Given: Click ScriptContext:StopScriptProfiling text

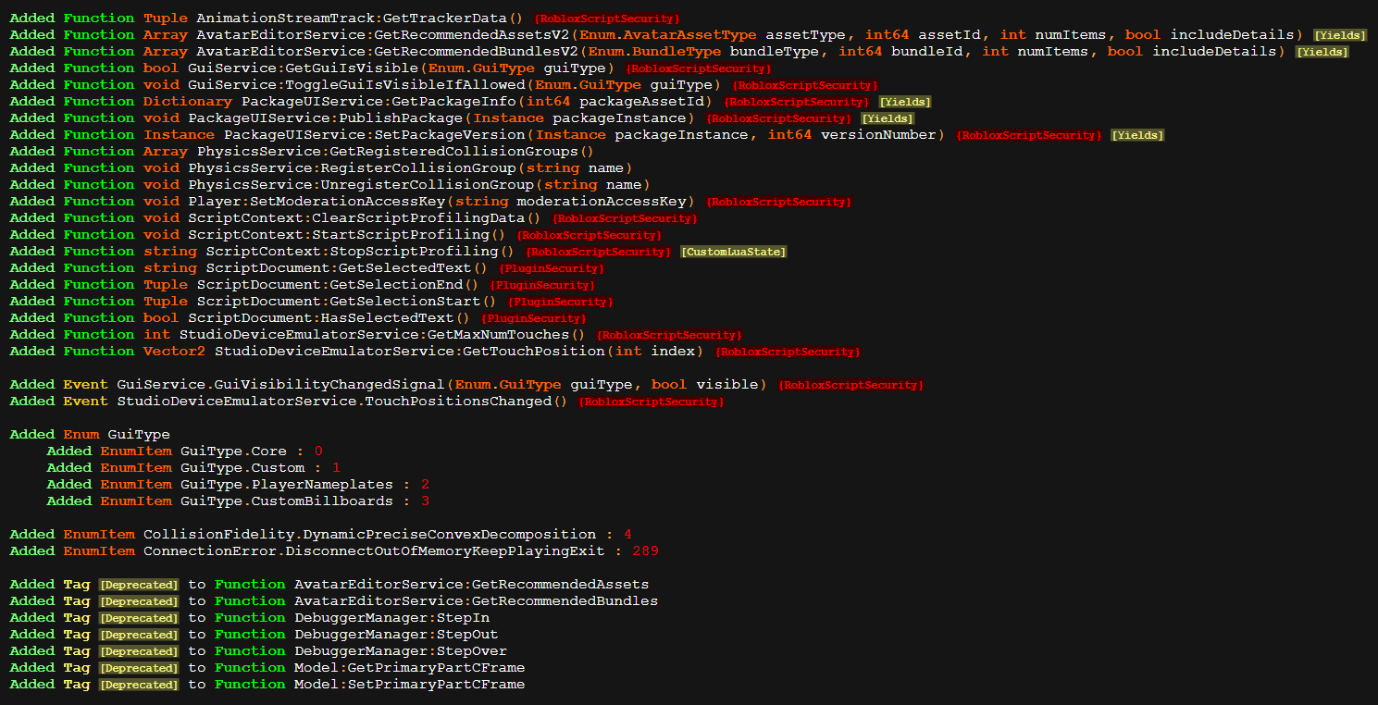Looking at the screenshot, I should click(x=352, y=251).
